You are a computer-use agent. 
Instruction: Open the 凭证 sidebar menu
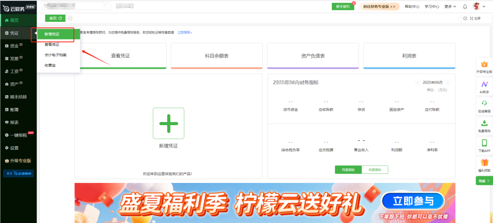click(x=18, y=33)
